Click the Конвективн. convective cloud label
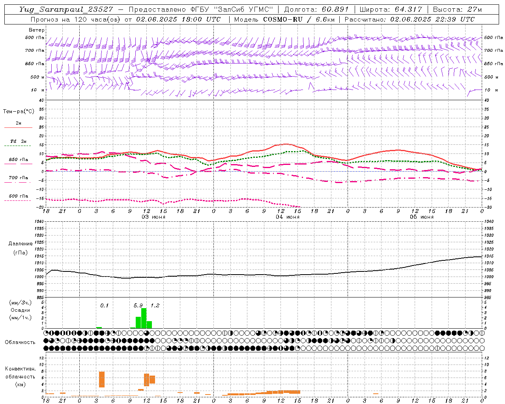Viewport: 505px width, 404px height. tap(20, 369)
